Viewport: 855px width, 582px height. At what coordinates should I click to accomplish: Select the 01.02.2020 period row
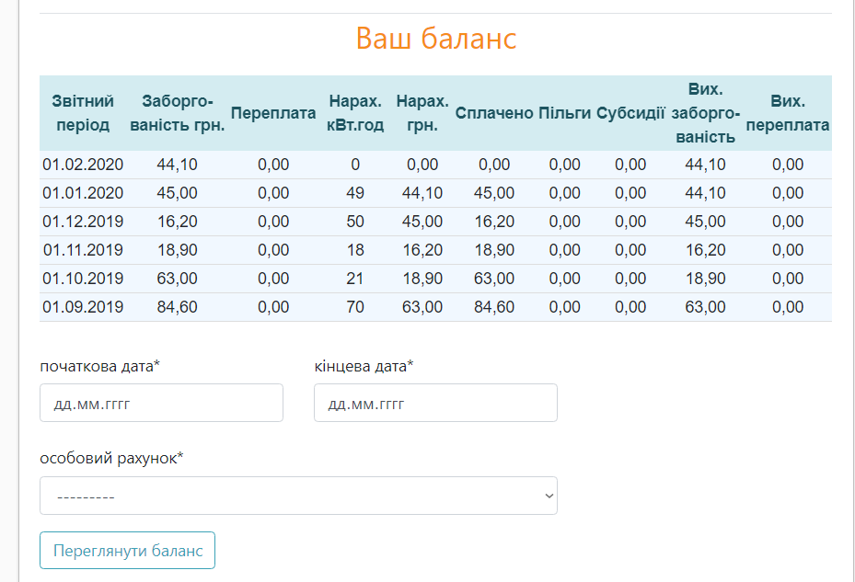tap(435, 165)
